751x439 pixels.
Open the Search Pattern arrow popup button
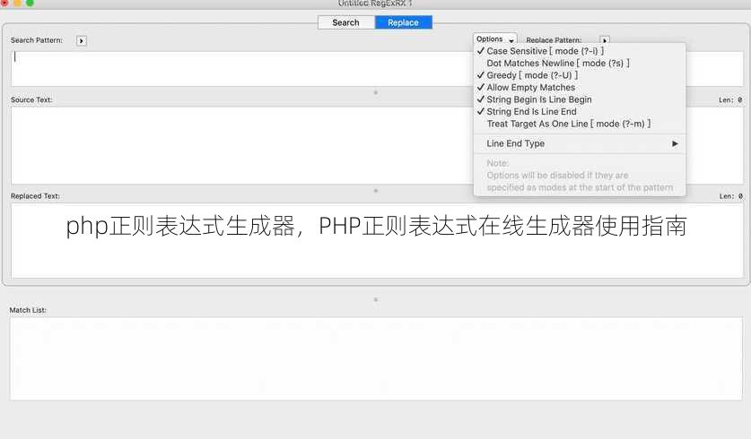82,40
